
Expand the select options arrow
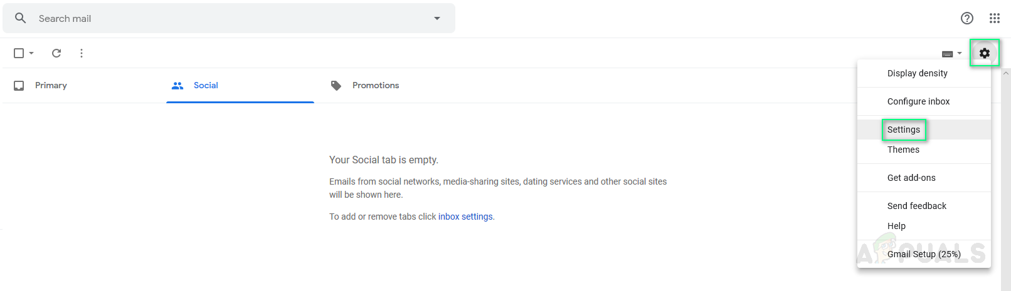[31, 53]
